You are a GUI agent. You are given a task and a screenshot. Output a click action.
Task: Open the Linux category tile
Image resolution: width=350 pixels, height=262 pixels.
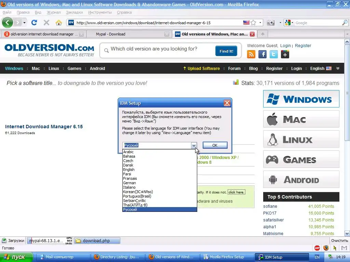(301, 139)
